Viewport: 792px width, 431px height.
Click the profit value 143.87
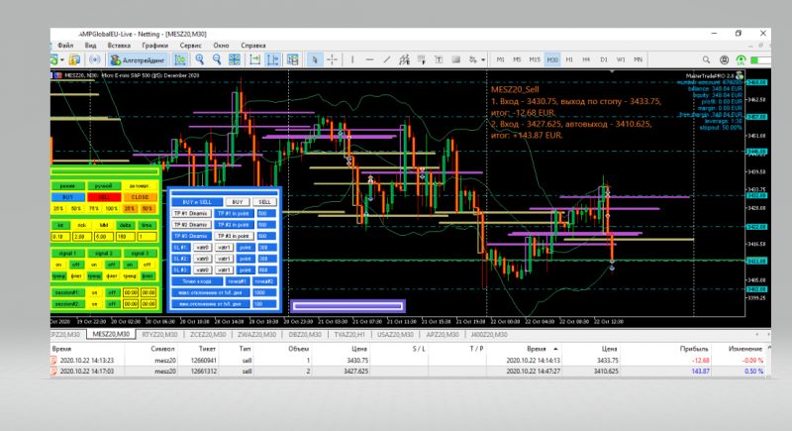click(x=700, y=372)
